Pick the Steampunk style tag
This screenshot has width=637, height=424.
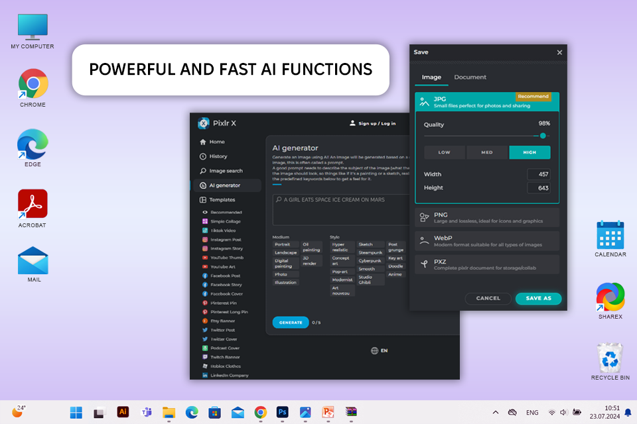(370, 253)
